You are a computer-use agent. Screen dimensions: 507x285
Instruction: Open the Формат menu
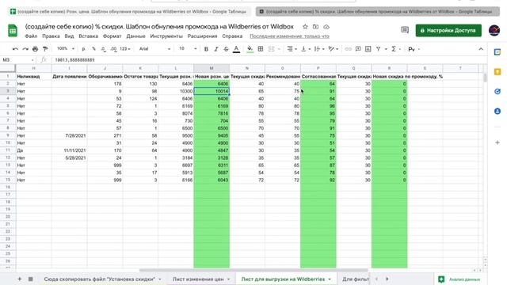[112, 36]
